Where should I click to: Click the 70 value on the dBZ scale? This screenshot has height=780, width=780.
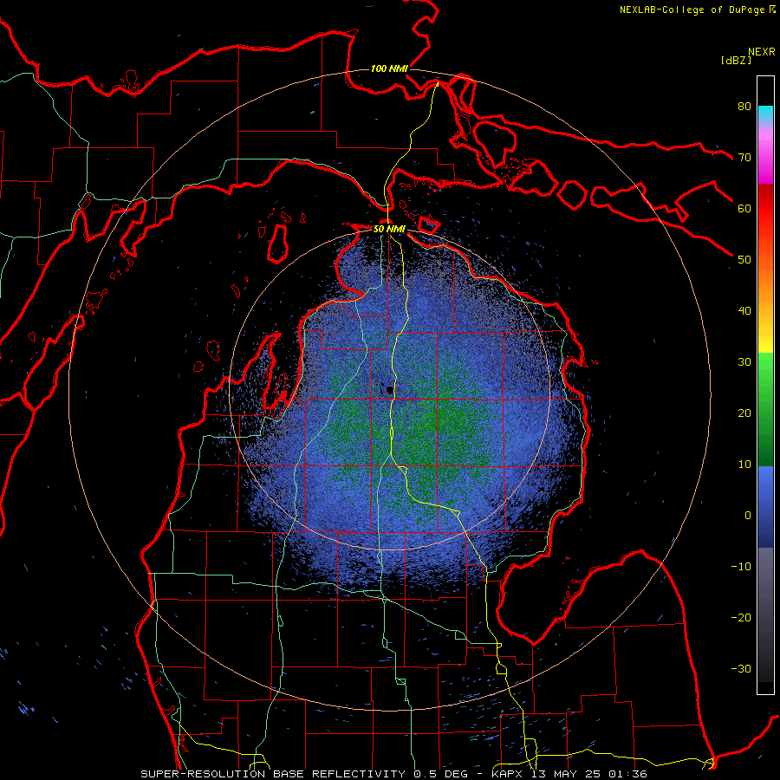(744, 158)
